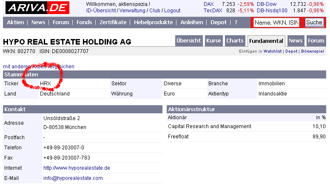The width and height of the screenshot is (330, 185).
Task: Click the Anleihen menu item
Action: coord(192,22)
